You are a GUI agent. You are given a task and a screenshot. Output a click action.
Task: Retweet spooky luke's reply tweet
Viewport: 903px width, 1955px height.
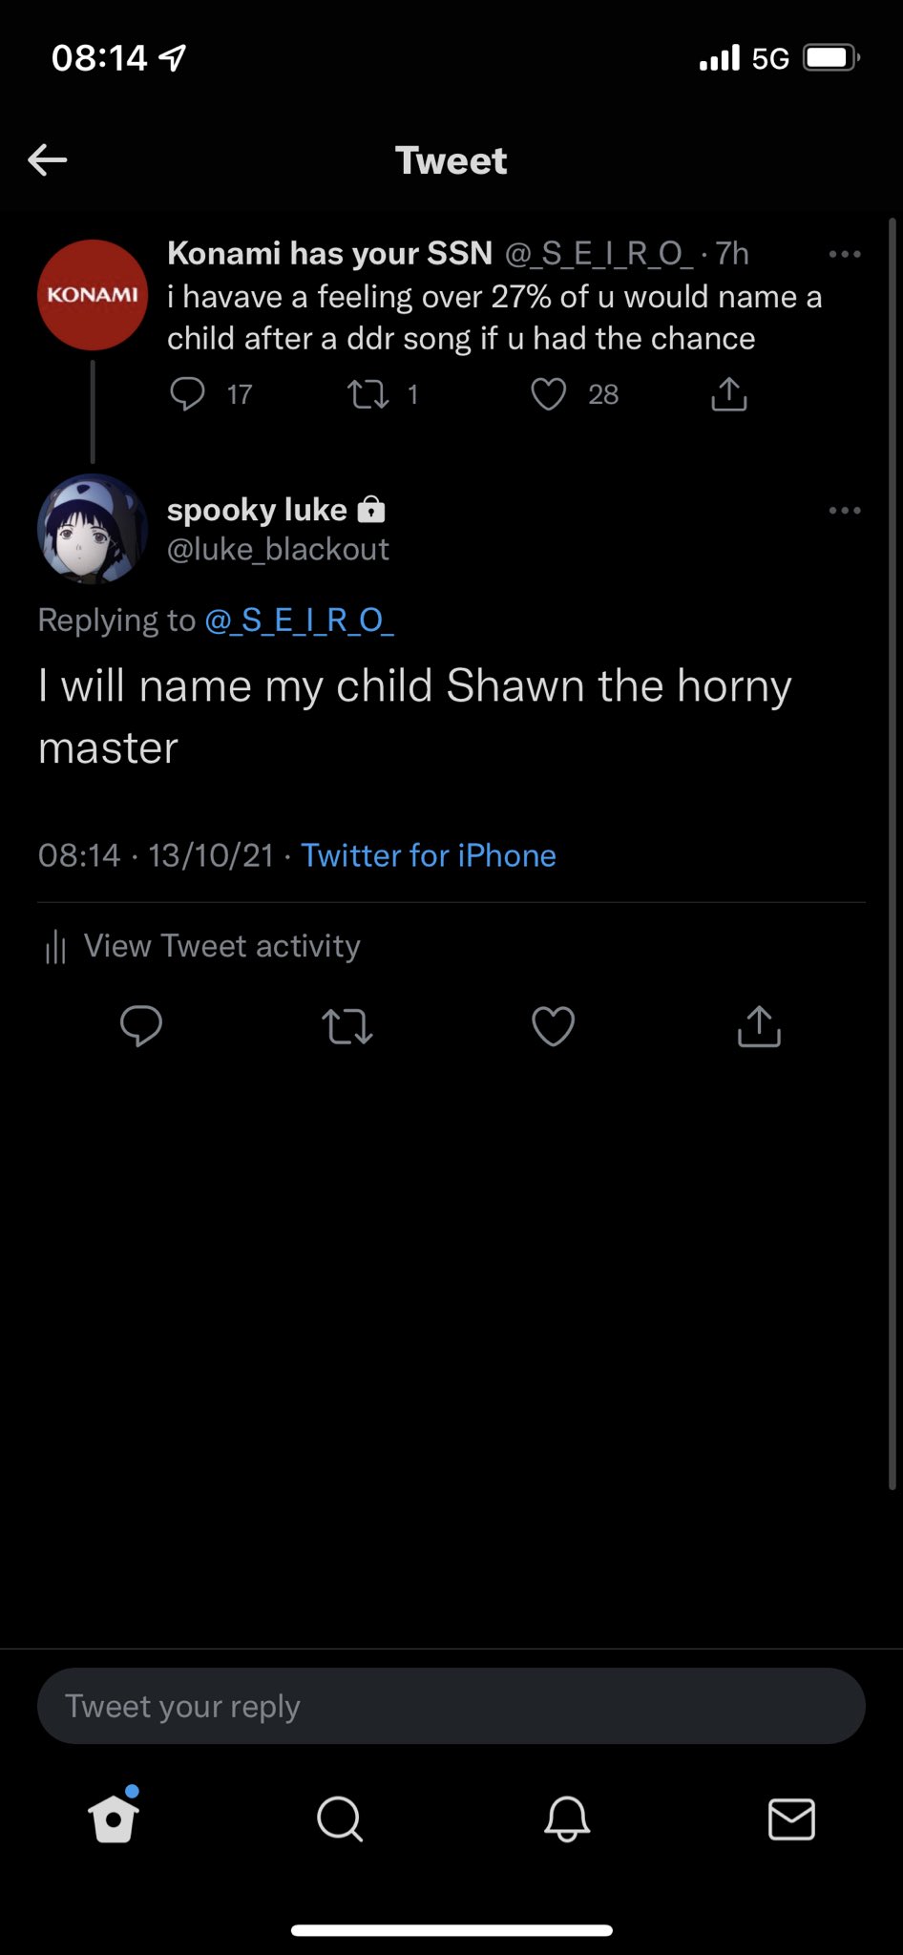point(347,1027)
